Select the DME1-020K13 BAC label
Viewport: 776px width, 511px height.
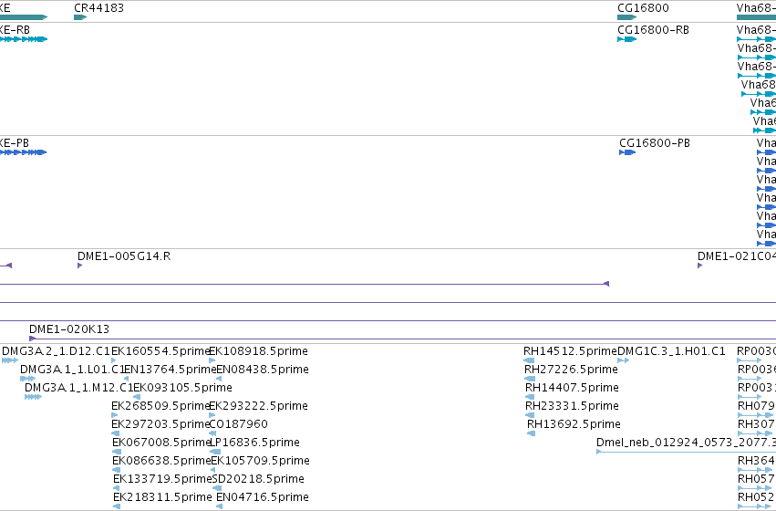point(69,329)
